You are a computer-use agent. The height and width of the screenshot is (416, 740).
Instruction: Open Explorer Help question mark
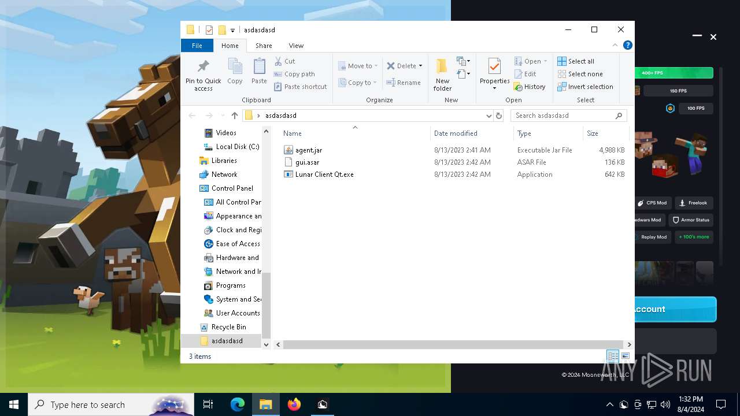(x=627, y=45)
